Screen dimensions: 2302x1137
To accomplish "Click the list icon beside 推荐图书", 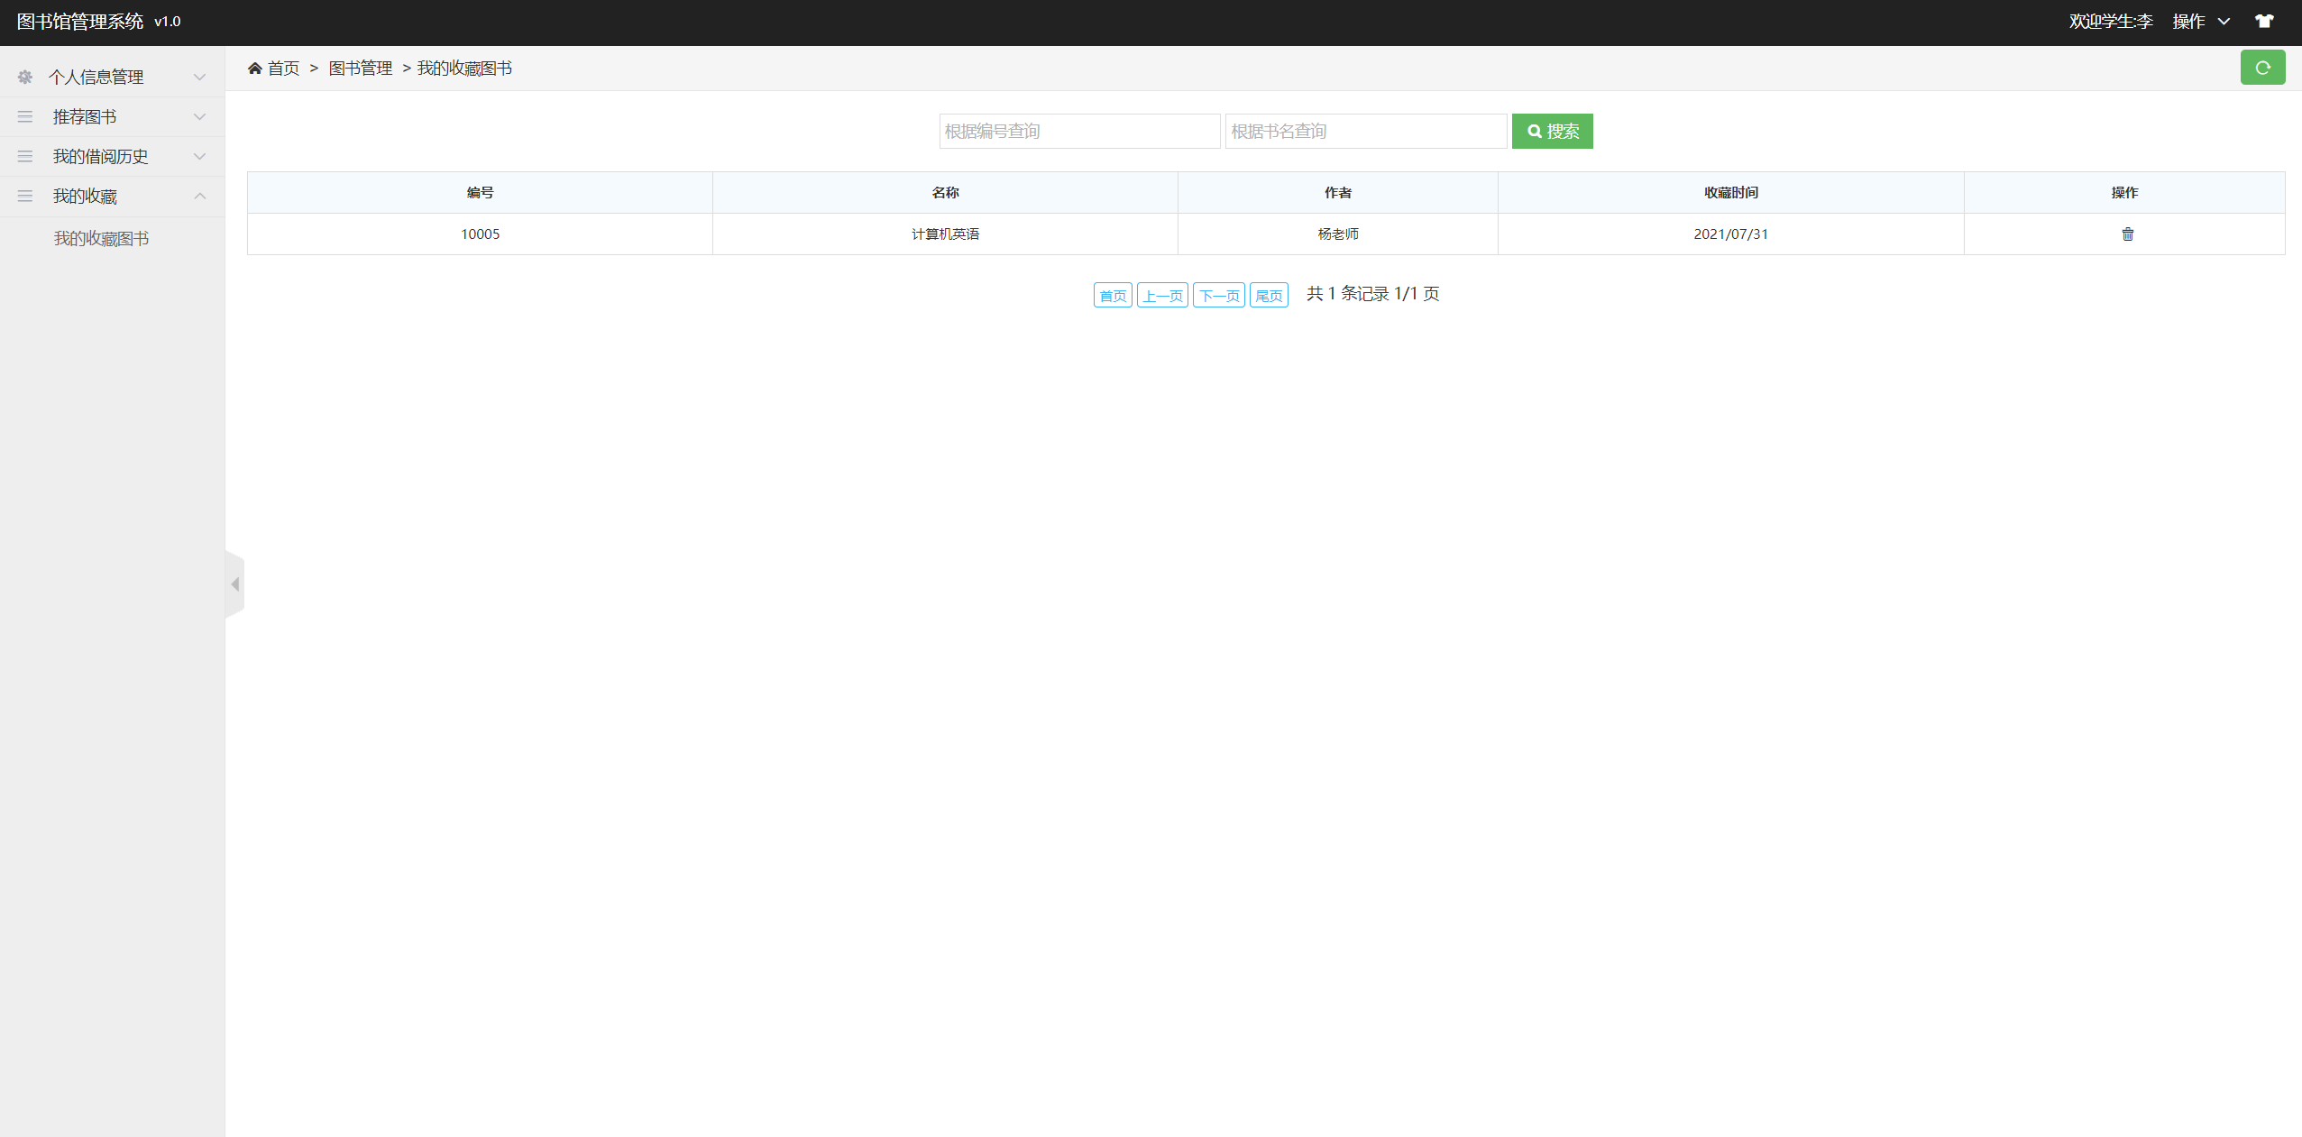I will pyautogui.click(x=25, y=117).
